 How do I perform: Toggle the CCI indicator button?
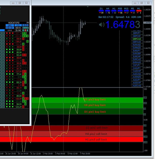tap(18, 25)
